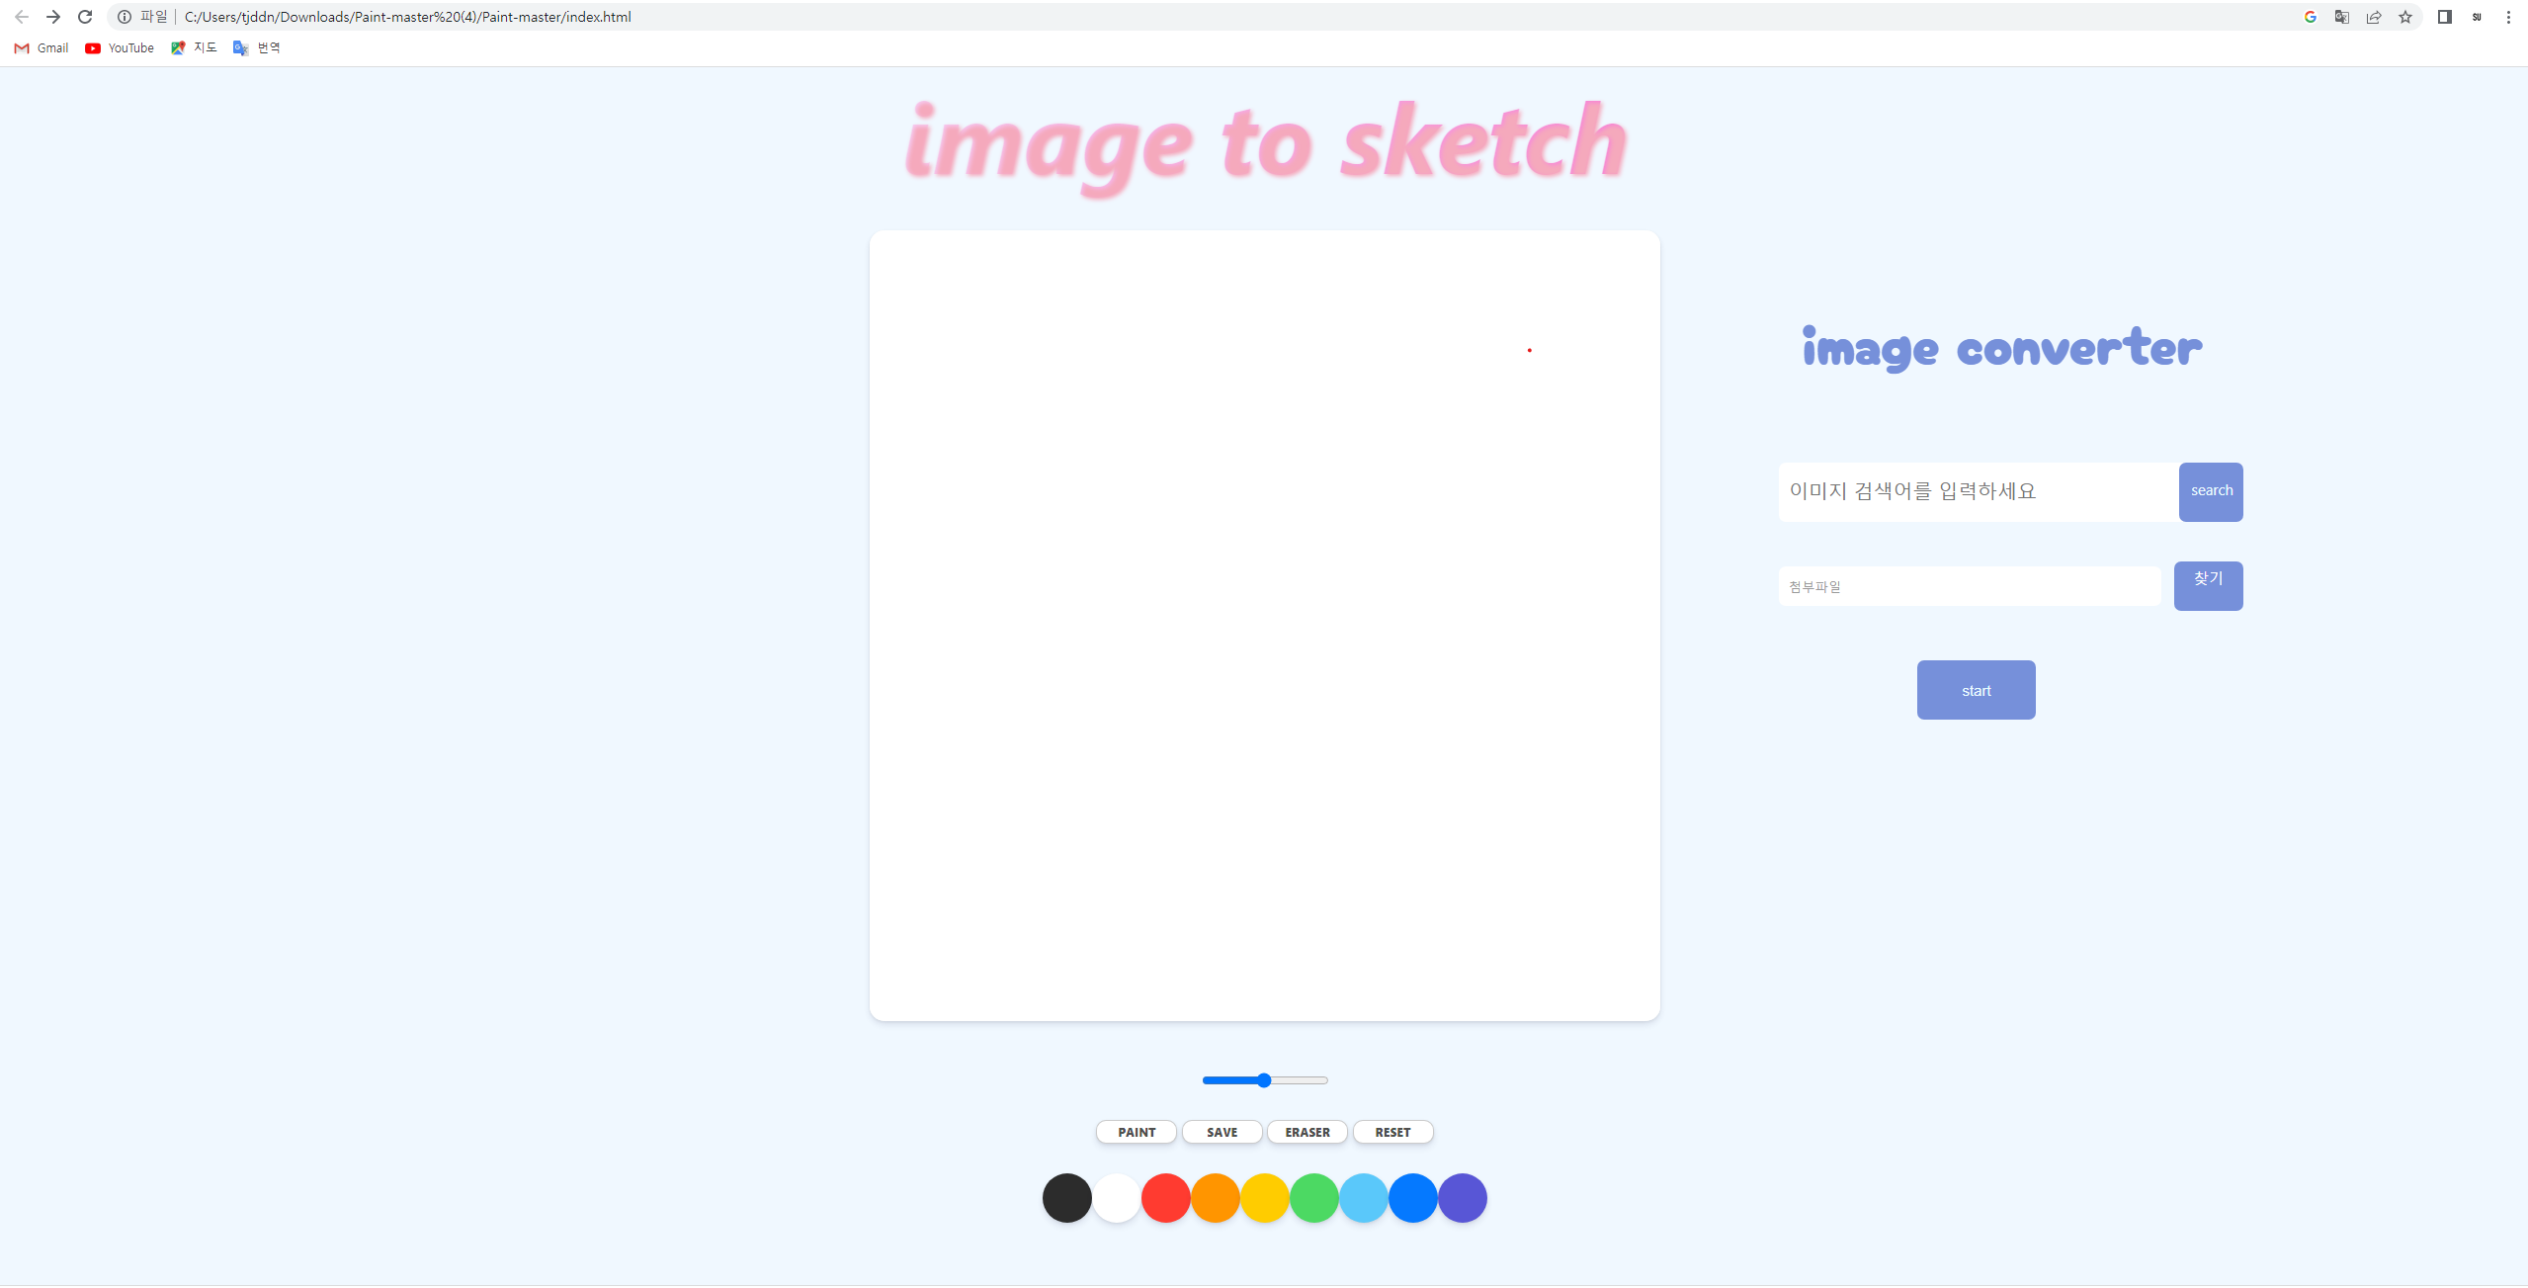Click the forward navigation arrow
The width and height of the screenshot is (2528, 1288).
[53, 17]
